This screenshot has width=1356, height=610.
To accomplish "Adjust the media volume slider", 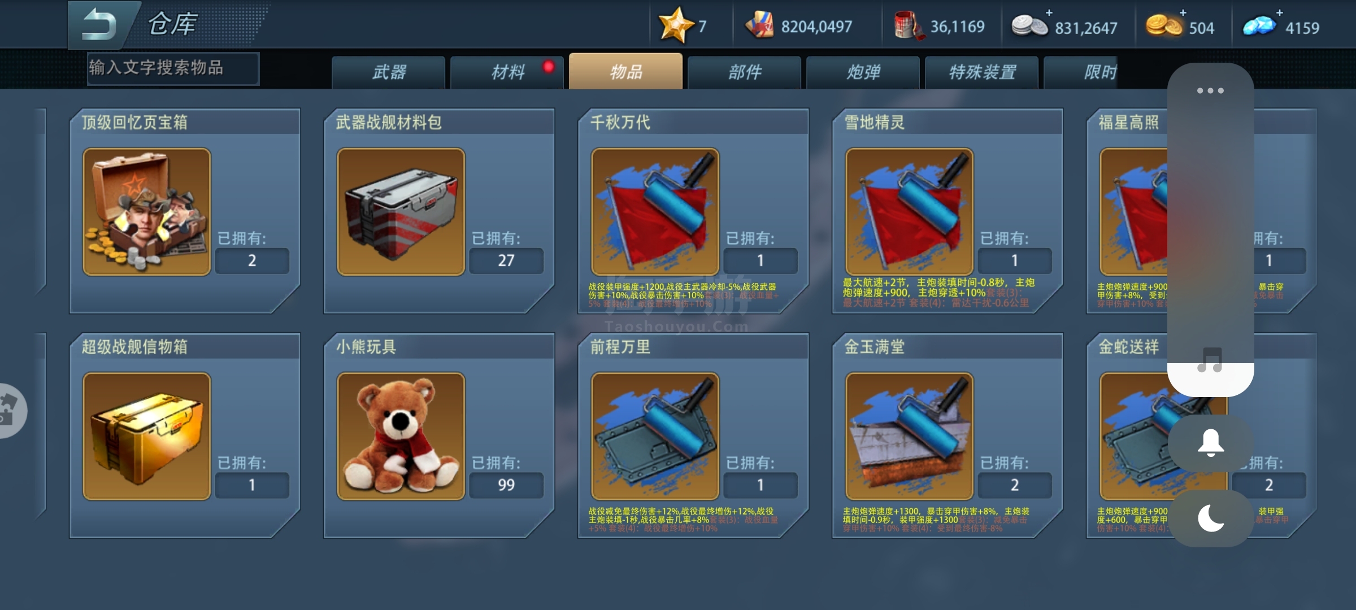I will click(x=1211, y=229).
